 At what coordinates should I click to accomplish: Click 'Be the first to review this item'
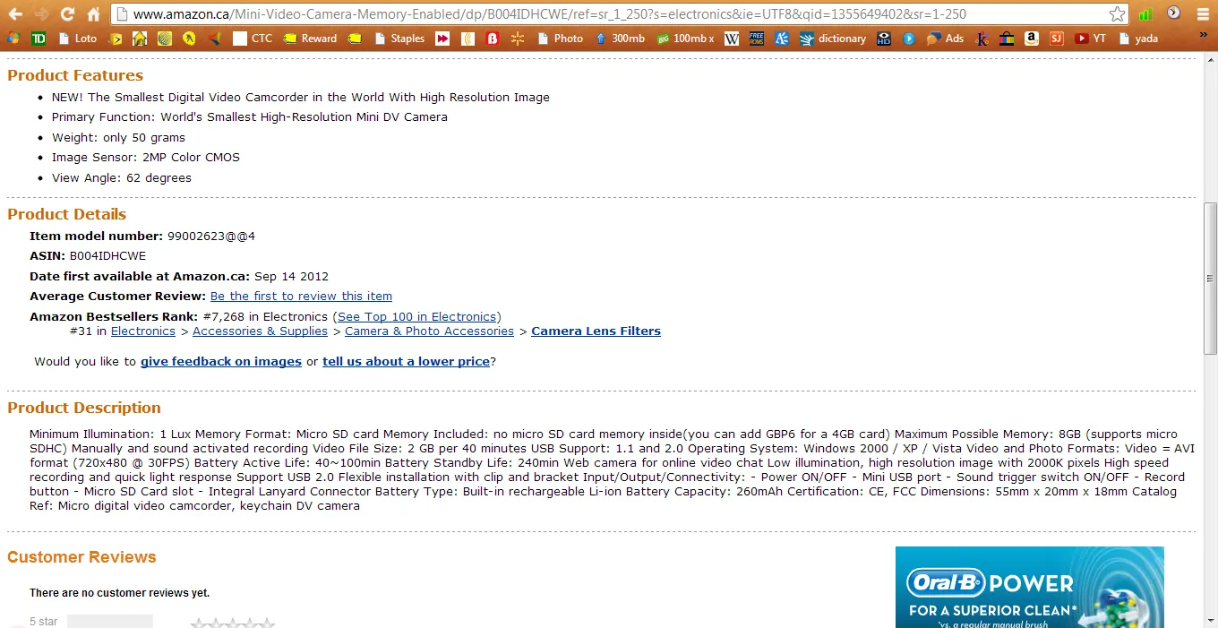point(301,296)
